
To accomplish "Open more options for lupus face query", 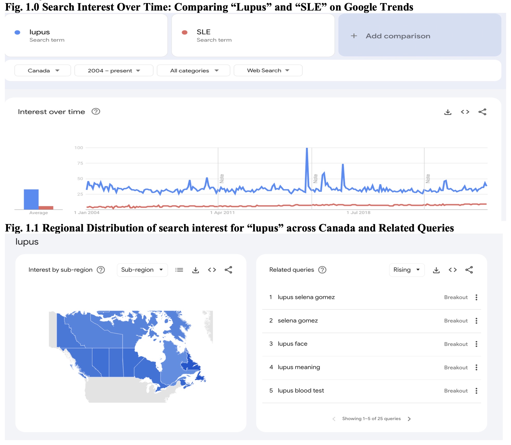I will coord(476,344).
